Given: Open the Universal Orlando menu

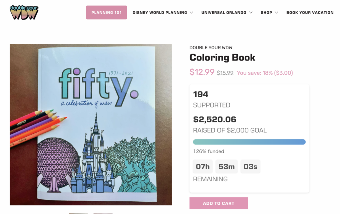Looking at the screenshot, I should point(224,13).
